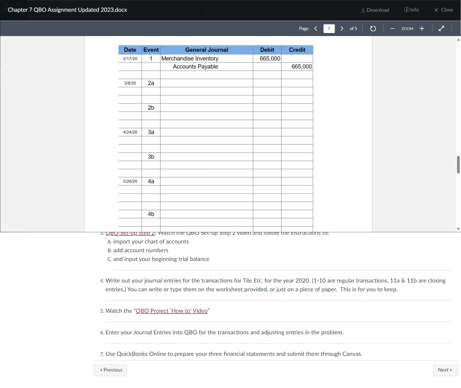The image size is (461, 388).
Task: Click the Next navigation button
Action: [x=445, y=370]
